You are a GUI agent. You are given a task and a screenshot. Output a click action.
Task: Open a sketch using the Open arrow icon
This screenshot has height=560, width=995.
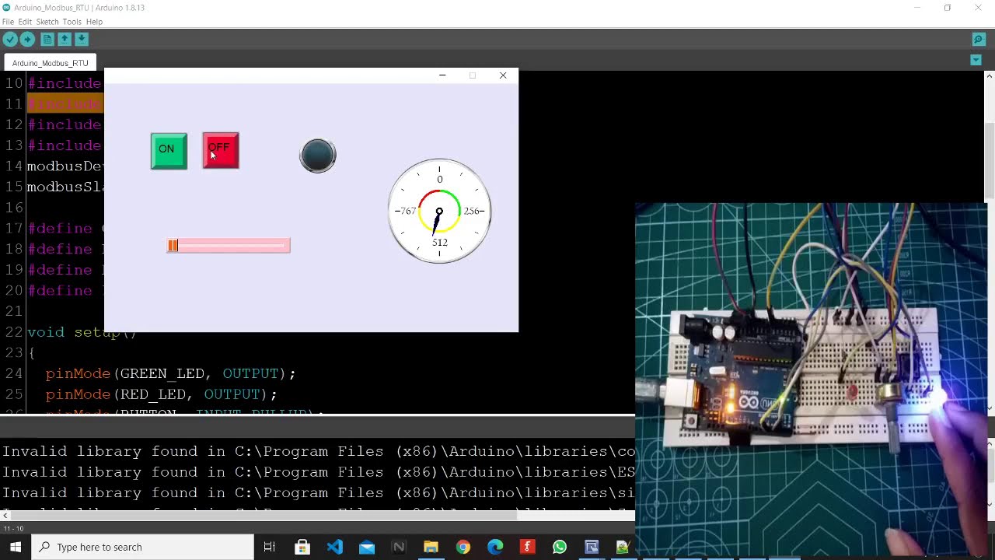65,39
